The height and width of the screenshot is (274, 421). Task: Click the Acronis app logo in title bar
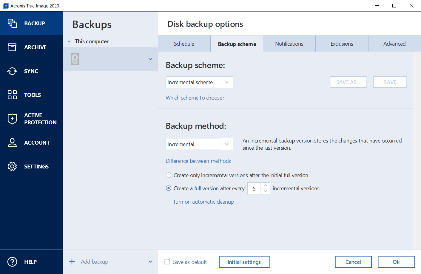coord(6,6)
